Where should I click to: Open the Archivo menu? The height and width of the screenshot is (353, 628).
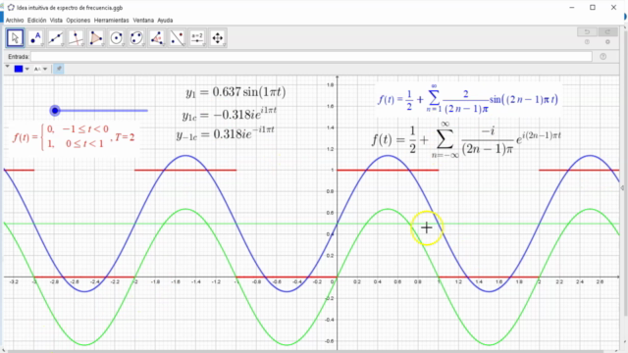tap(15, 20)
